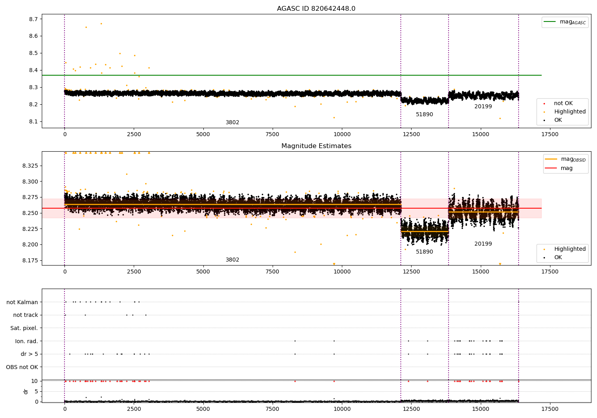The width and height of the screenshot is (597, 418).
Task: Click the 'not track' row label
Action: pos(25,315)
